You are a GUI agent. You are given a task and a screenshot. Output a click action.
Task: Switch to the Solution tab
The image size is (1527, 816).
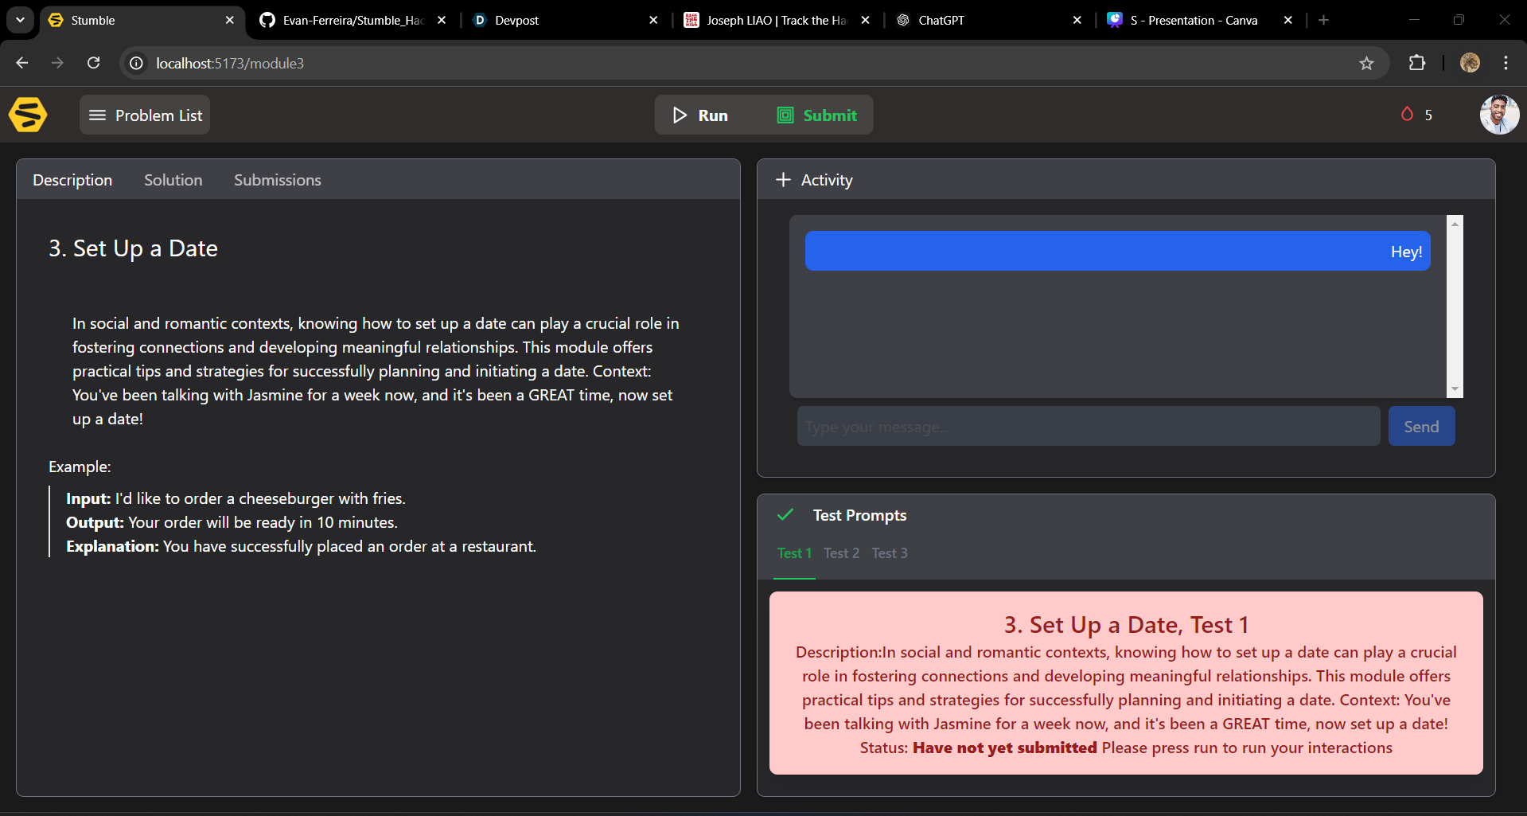pos(173,180)
